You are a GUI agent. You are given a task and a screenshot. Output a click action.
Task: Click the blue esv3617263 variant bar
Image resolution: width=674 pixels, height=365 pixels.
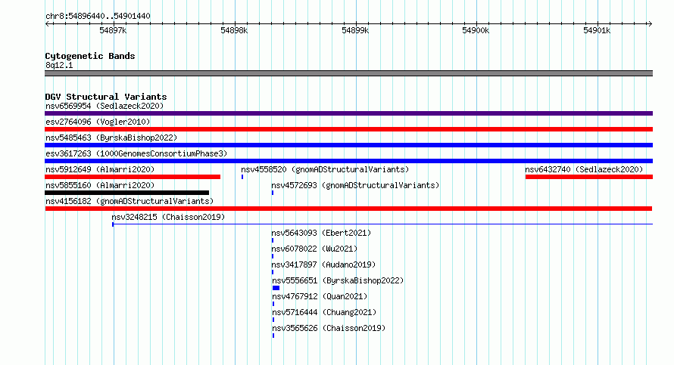pos(348,161)
